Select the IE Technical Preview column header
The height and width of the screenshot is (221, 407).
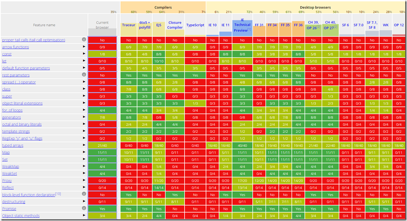point(242,25)
